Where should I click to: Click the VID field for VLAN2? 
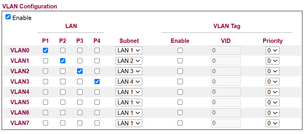coord(226,71)
